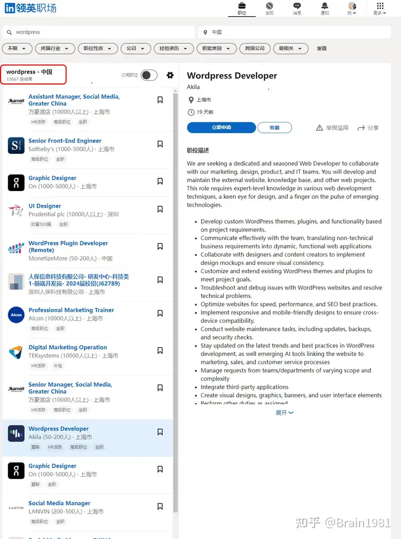Image resolution: width=401 pixels, height=539 pixels.
Task: Bookmark the Social Media Manager LANVIN job
Action: pyautogui.click(x=160, y=506)
